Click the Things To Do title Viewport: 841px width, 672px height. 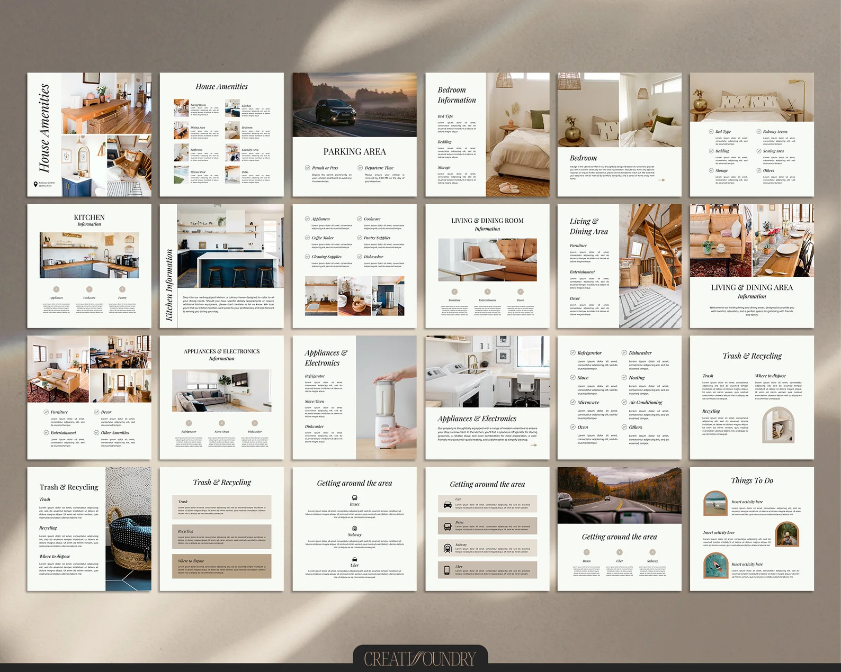(751, 480)
